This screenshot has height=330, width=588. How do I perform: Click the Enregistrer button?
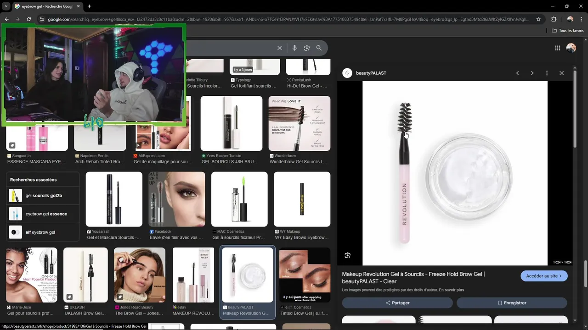[512, 303]
